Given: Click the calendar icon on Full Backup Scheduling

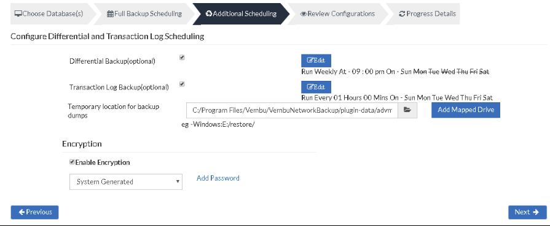Looking at the screenshot, I should (x=110, y=14).
